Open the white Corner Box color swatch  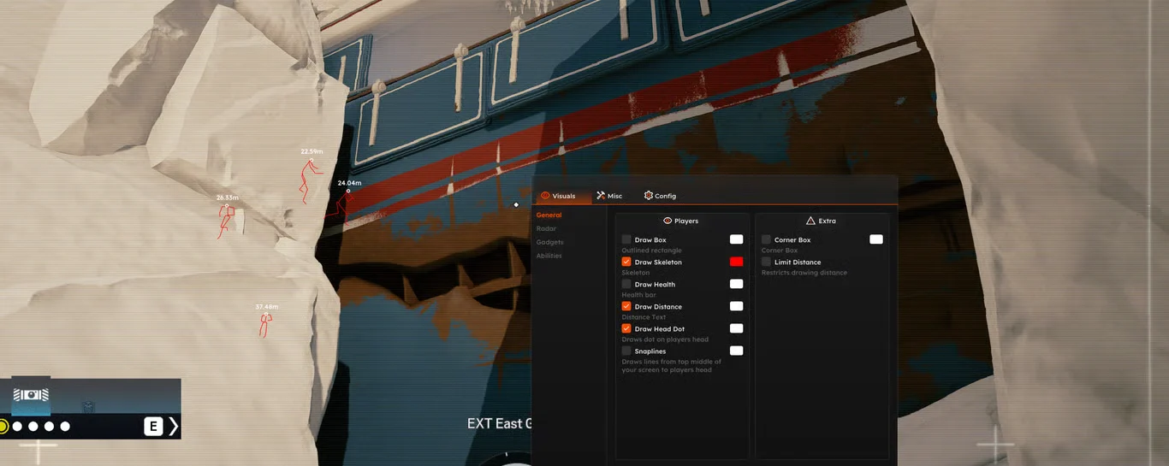pos(875,239)
